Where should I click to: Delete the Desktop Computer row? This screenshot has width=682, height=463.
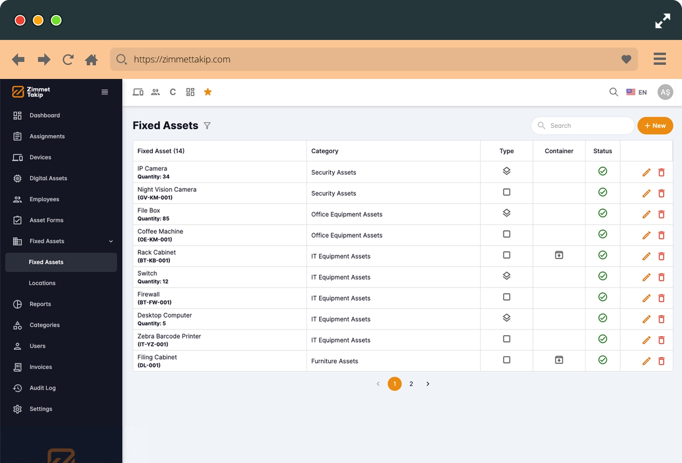(x=662, y=319)
